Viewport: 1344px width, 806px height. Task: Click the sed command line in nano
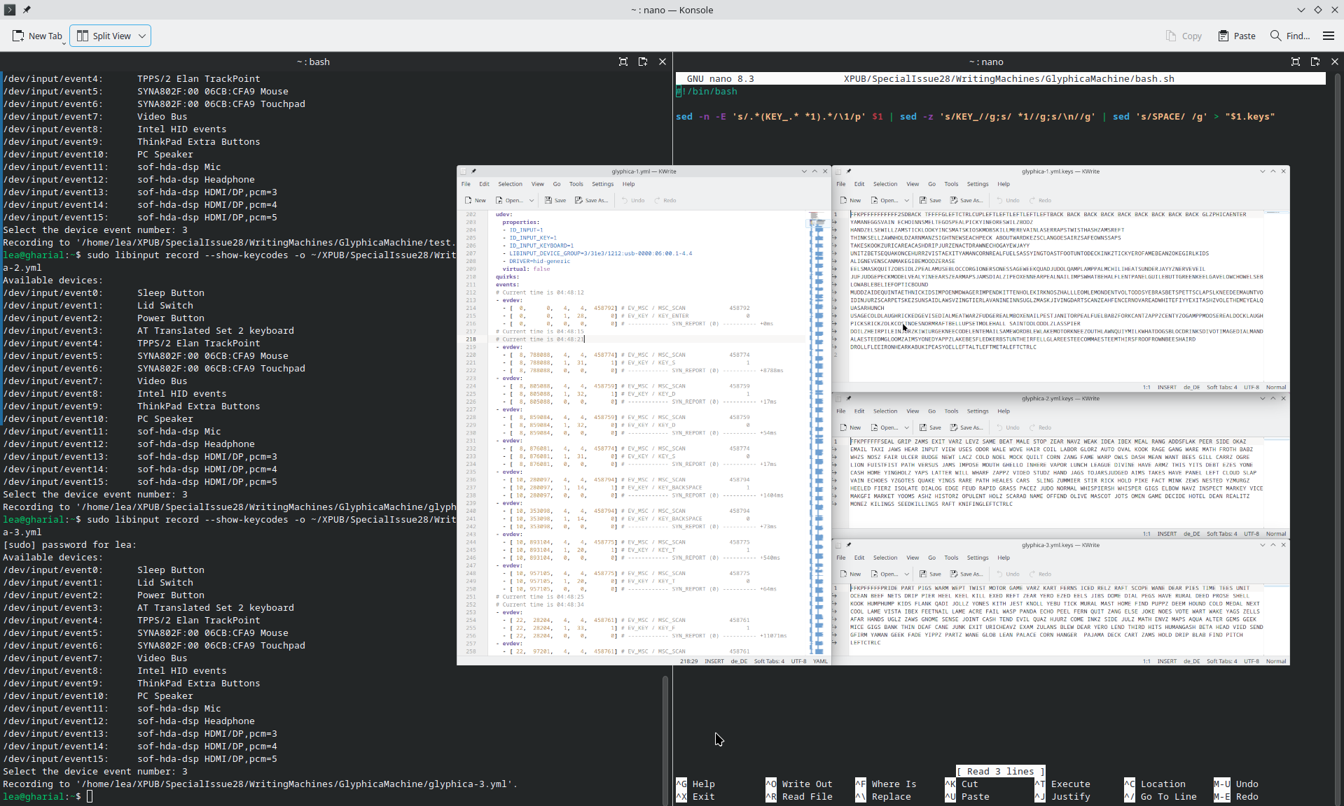coord(975,117)
